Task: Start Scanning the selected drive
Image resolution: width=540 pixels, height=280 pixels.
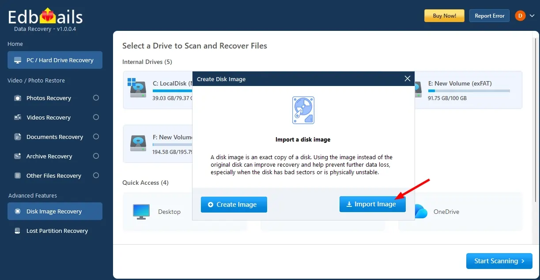Action: coord(499,261)
